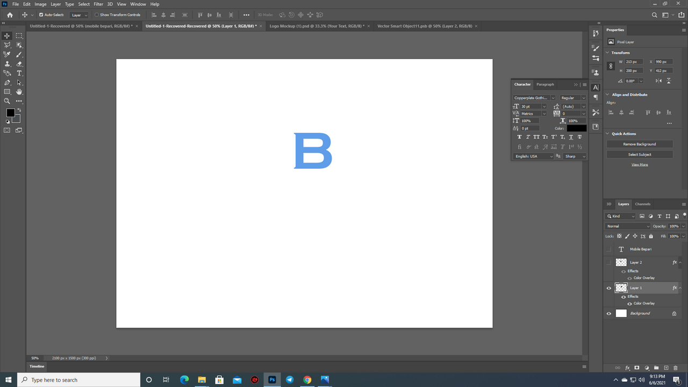Enable Show Transform Controls checkbox
The width and height of the screenshot is (688, 387).
[97, 15]
